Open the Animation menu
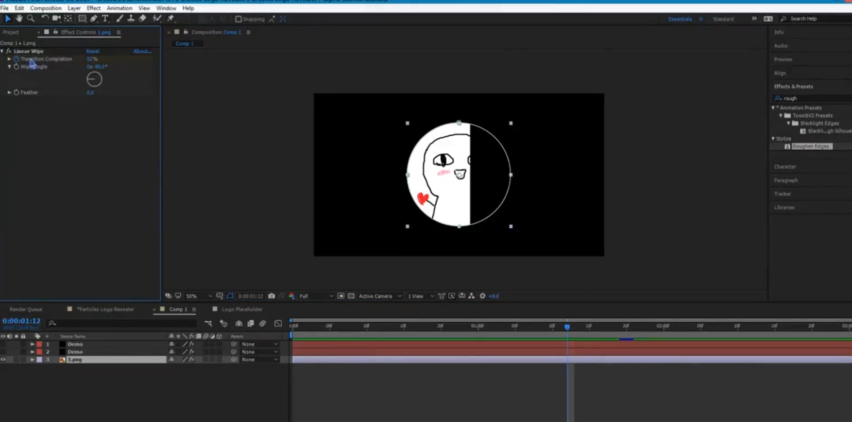This screenshot has width=852, height=422. (x=120, y=8)
